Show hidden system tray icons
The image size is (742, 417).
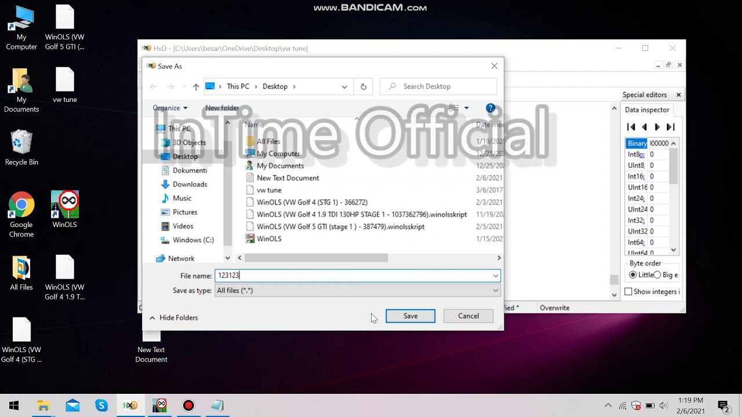tap(608, 405)
